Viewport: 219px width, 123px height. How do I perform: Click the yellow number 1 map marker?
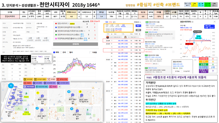(x=38, y=93)
